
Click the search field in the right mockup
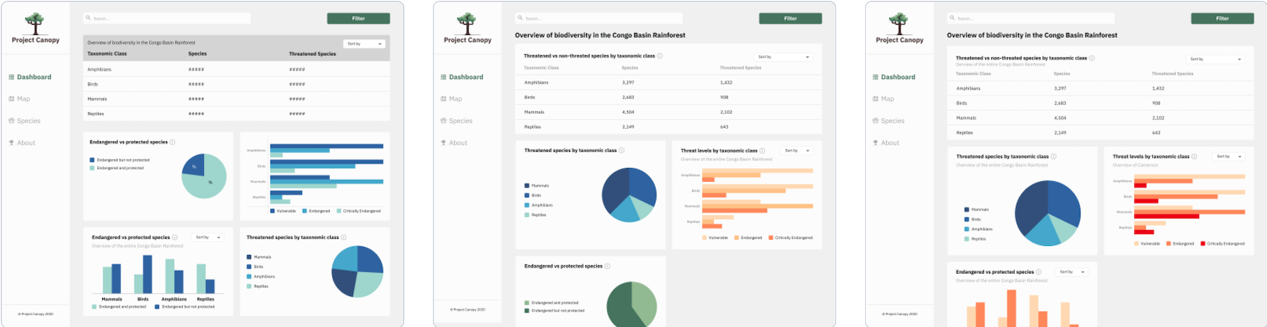[1031, 18]
